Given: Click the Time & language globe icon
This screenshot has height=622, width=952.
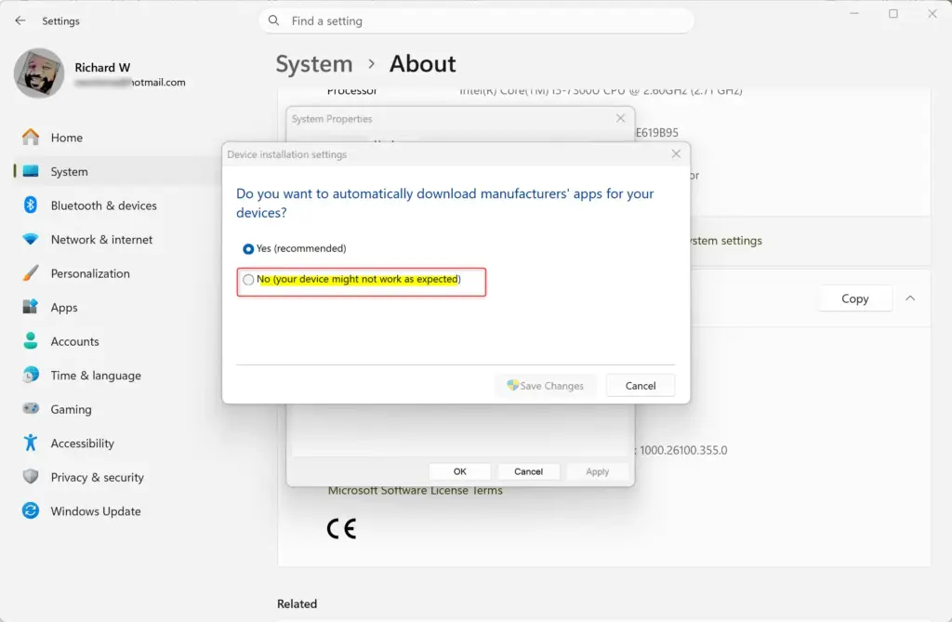Looking at the screenshot, I should [31, 375].
